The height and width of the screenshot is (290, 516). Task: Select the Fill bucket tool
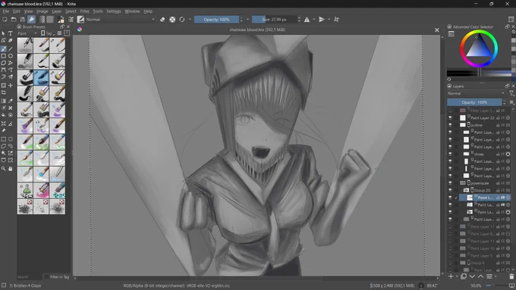click(x=4, y=115)
